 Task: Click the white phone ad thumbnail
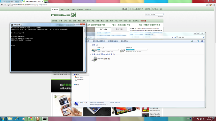(x=67, y=105)
